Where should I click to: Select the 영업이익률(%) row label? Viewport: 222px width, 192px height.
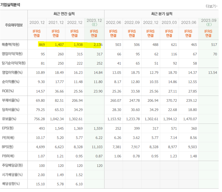[12, 72]
